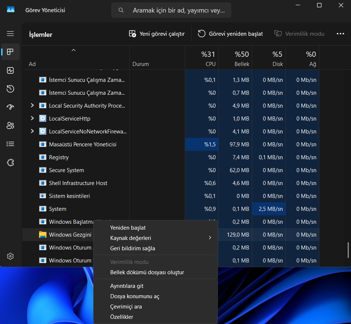
Task: Expand the LocalServiceHttp row
Action: tap(32, 118)
